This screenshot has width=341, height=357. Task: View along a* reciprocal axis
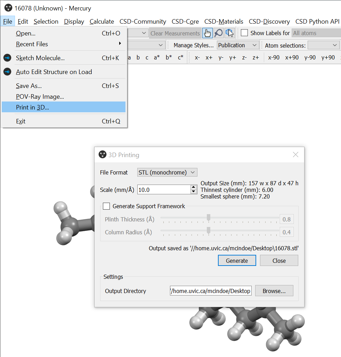tap(157, 57)
